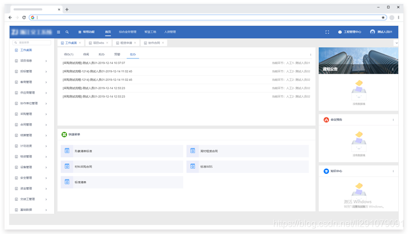The height and width of the screenshot is (234, 409).
Task: Click the 材料采购合同 shortcut icon
Action: (x=67, y=167)
